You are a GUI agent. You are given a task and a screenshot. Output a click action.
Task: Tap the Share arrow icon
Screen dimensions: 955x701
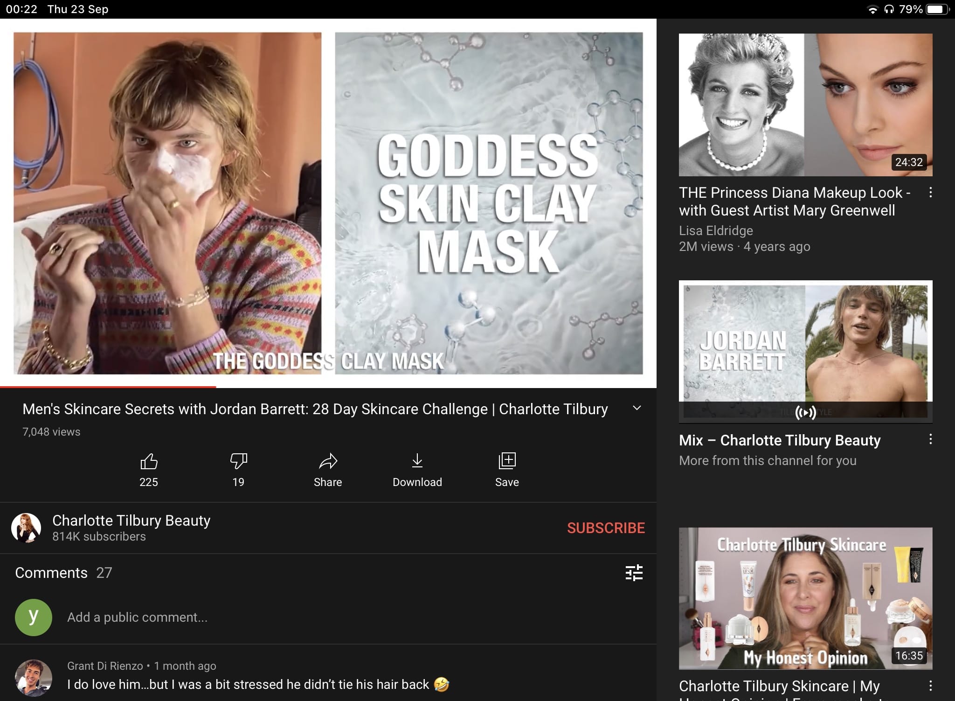click(328, 461)
